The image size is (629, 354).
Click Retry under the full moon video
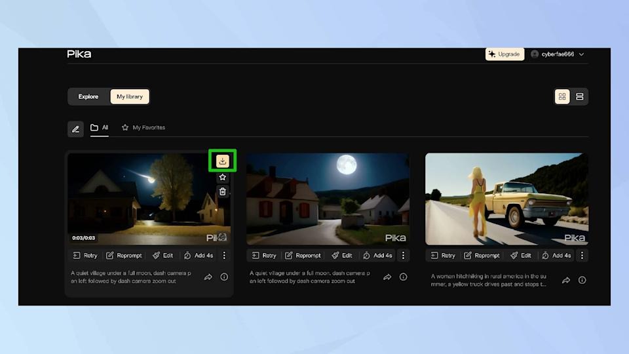coord(264,256)
